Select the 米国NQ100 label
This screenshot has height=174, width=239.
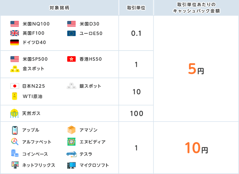click(x=36, y=24)
